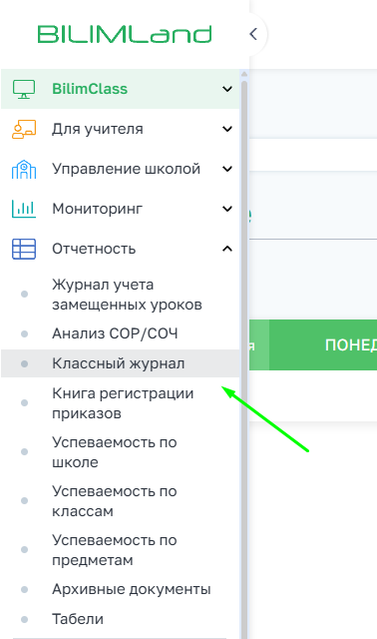Click the BilimClass monitor icon
Image resolution: width=377 pixels, height=639 pixels.
[x=24, y=89]
